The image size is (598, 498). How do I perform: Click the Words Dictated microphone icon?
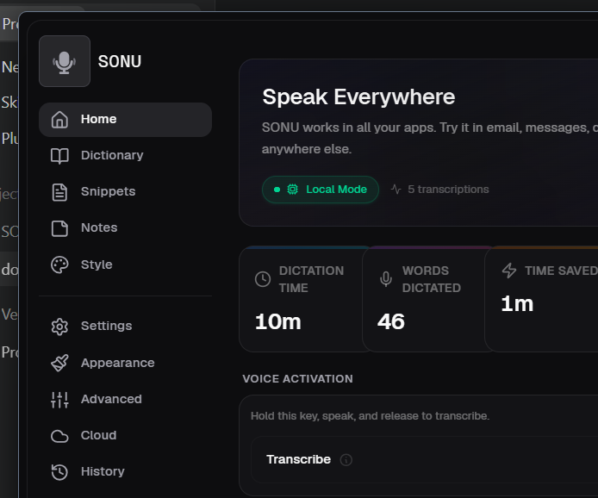click(386, 279)
